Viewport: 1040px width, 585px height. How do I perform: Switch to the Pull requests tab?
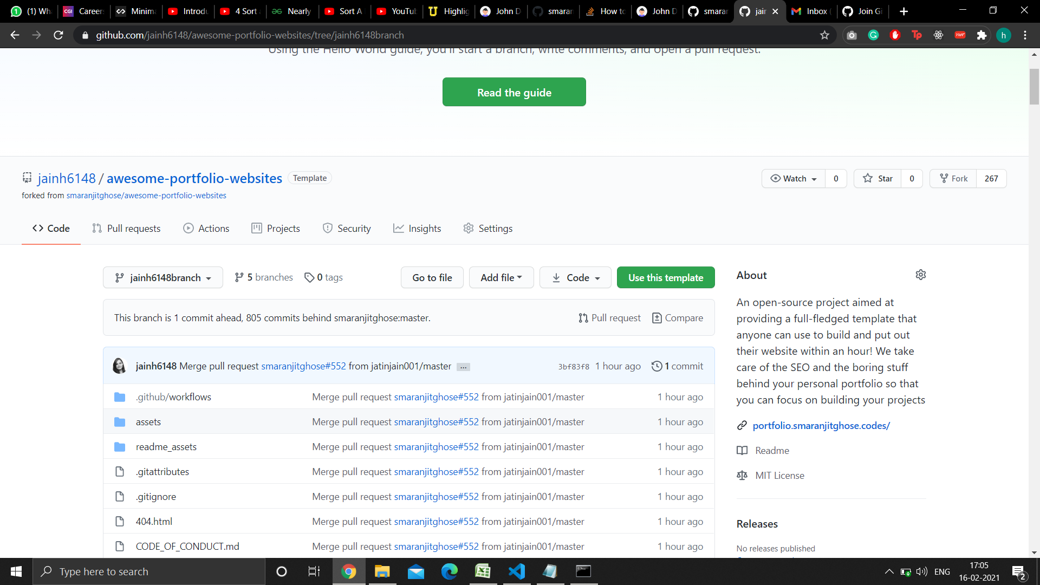point(126,228)
